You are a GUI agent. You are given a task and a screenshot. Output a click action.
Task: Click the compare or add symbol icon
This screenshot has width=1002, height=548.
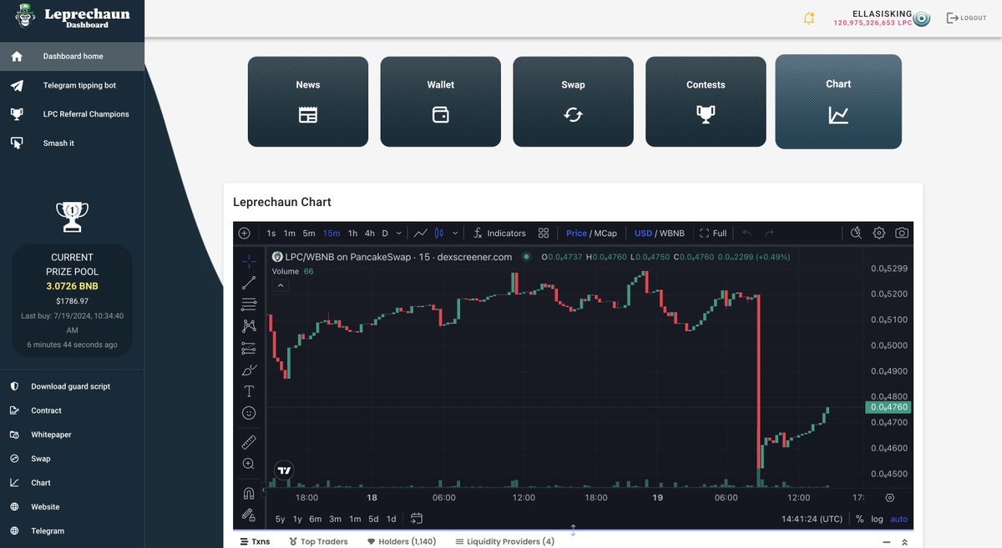pyautogui.click(x=244, y=234)
